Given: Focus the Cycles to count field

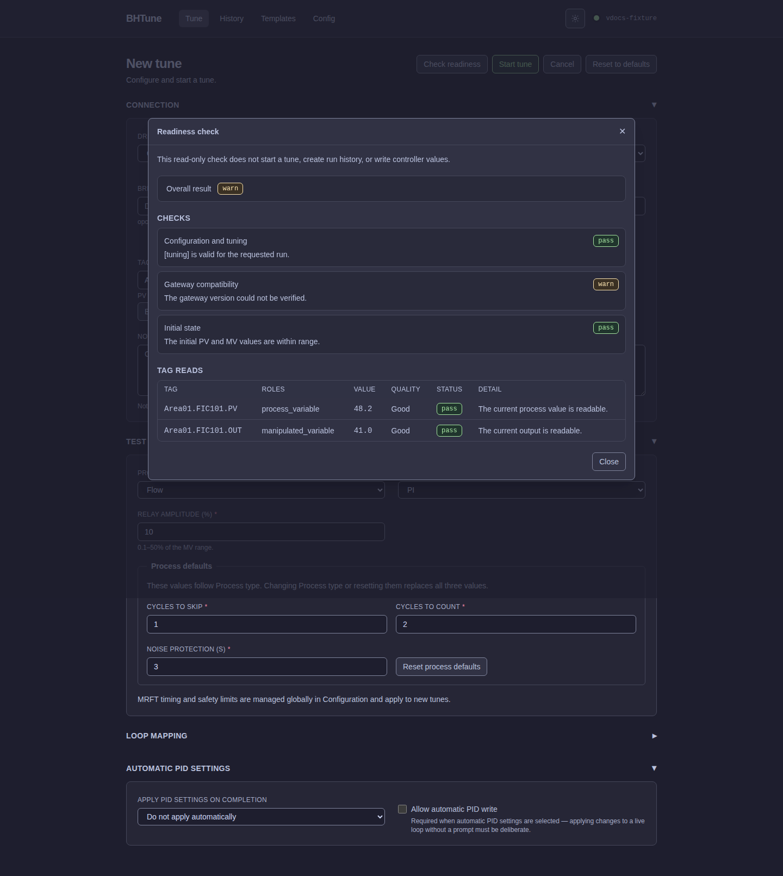Looking at the screenshot, I should 516,624.
